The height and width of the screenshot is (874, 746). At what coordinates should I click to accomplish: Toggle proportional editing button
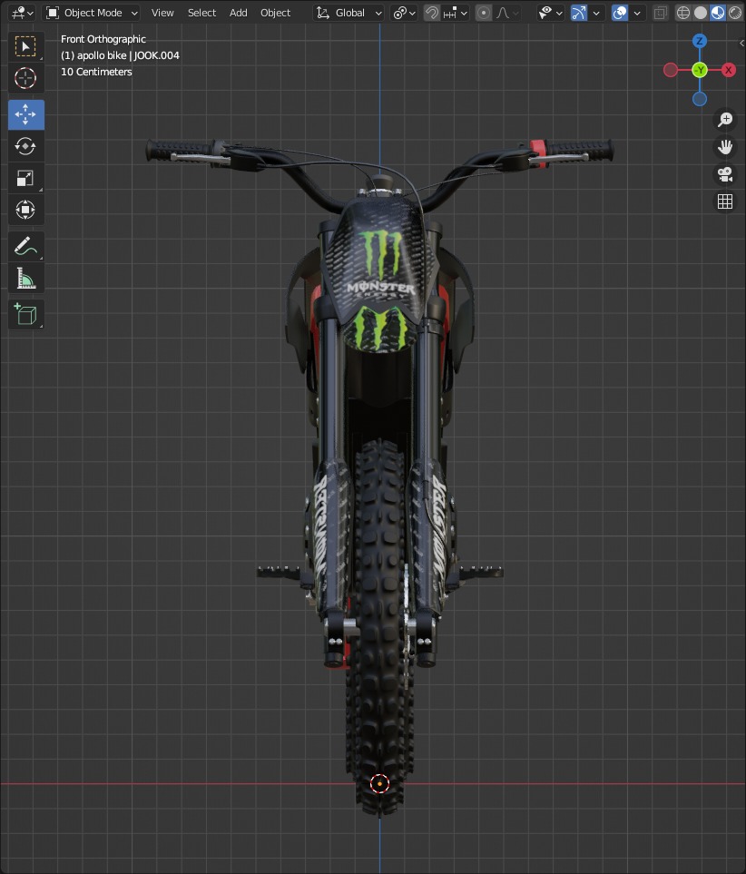[x=484, y=13]
